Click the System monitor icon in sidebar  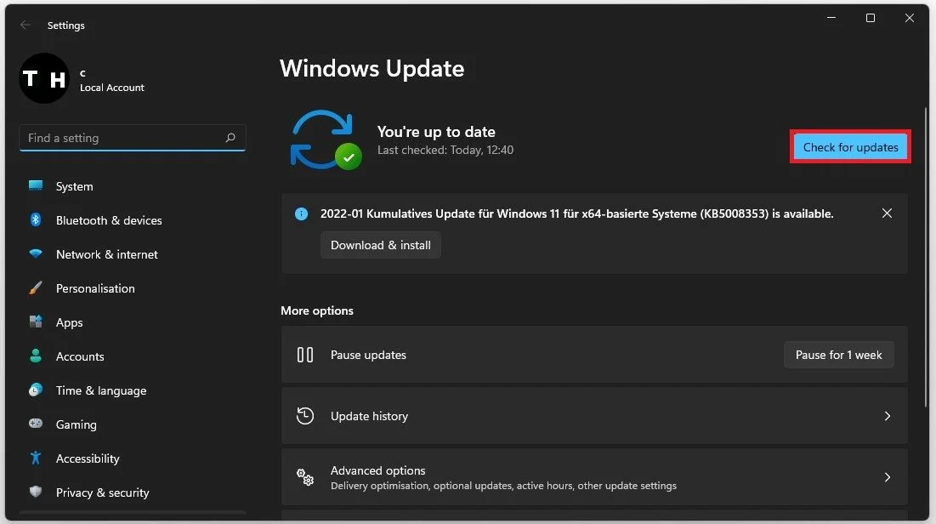click(36, 185)
